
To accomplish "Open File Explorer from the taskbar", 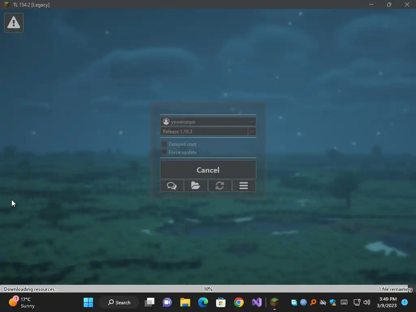I will tap(185, 302).
